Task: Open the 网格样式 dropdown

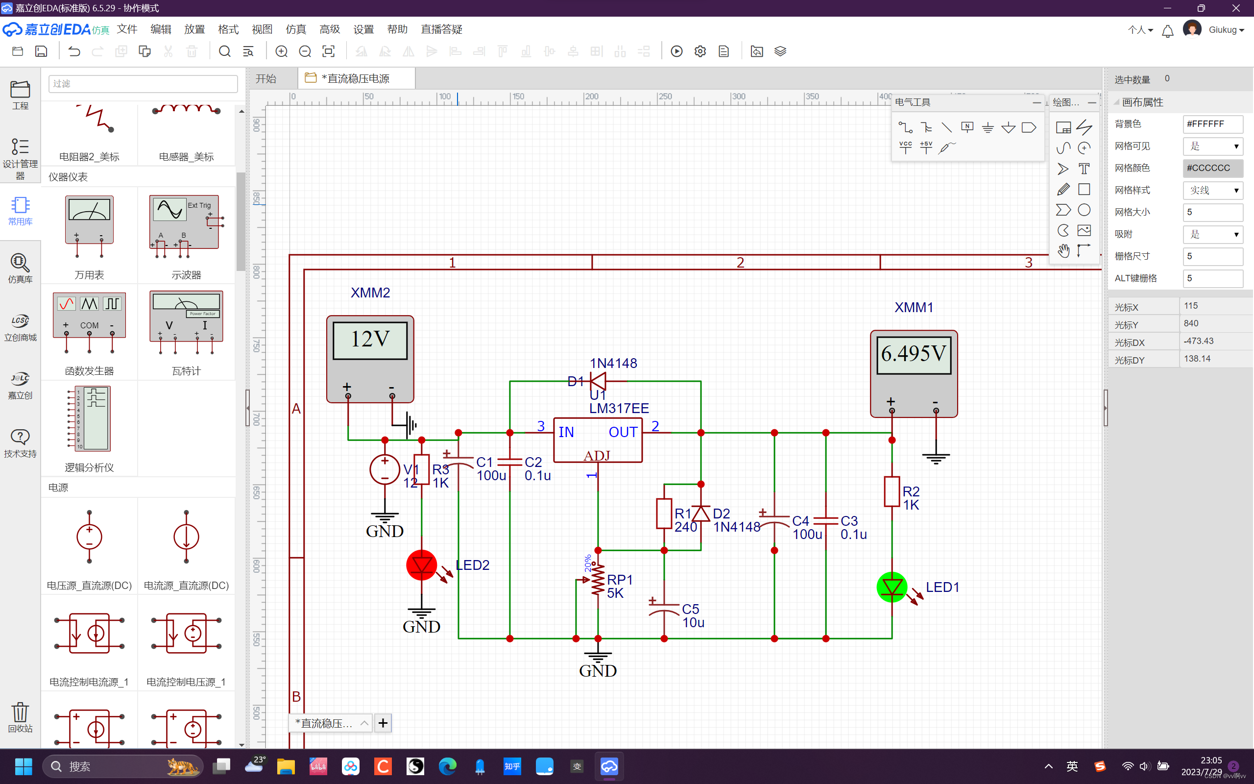Action: (x=1212, y=190)
